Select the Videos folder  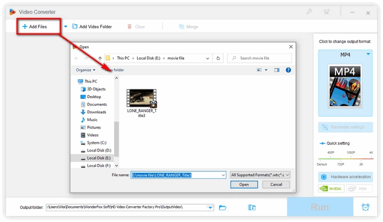(x=89, y=135)
